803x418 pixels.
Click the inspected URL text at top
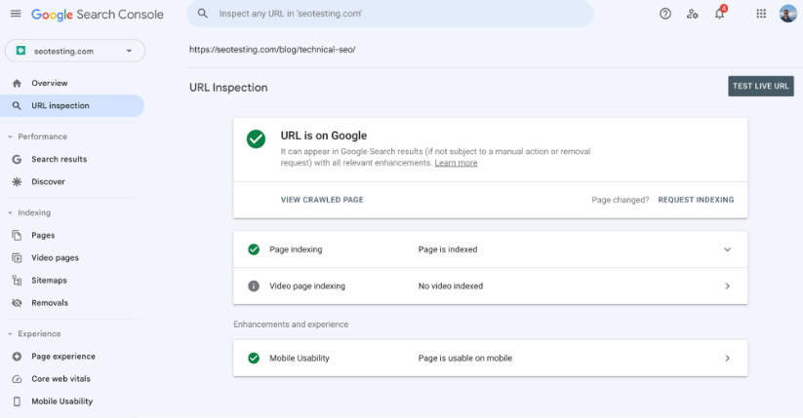coord(272,50)
